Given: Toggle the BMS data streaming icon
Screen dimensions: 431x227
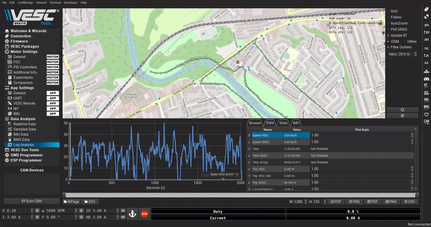Looking at the screenshot, I should click(426, 107).
